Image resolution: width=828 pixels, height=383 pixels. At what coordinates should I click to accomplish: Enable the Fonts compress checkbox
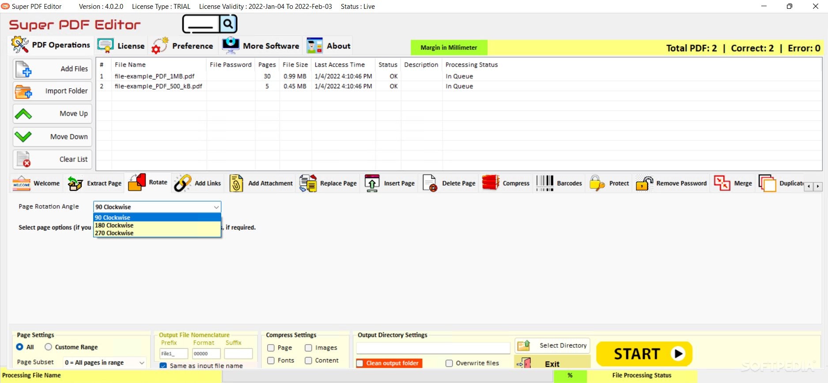(x=271, y=360)
